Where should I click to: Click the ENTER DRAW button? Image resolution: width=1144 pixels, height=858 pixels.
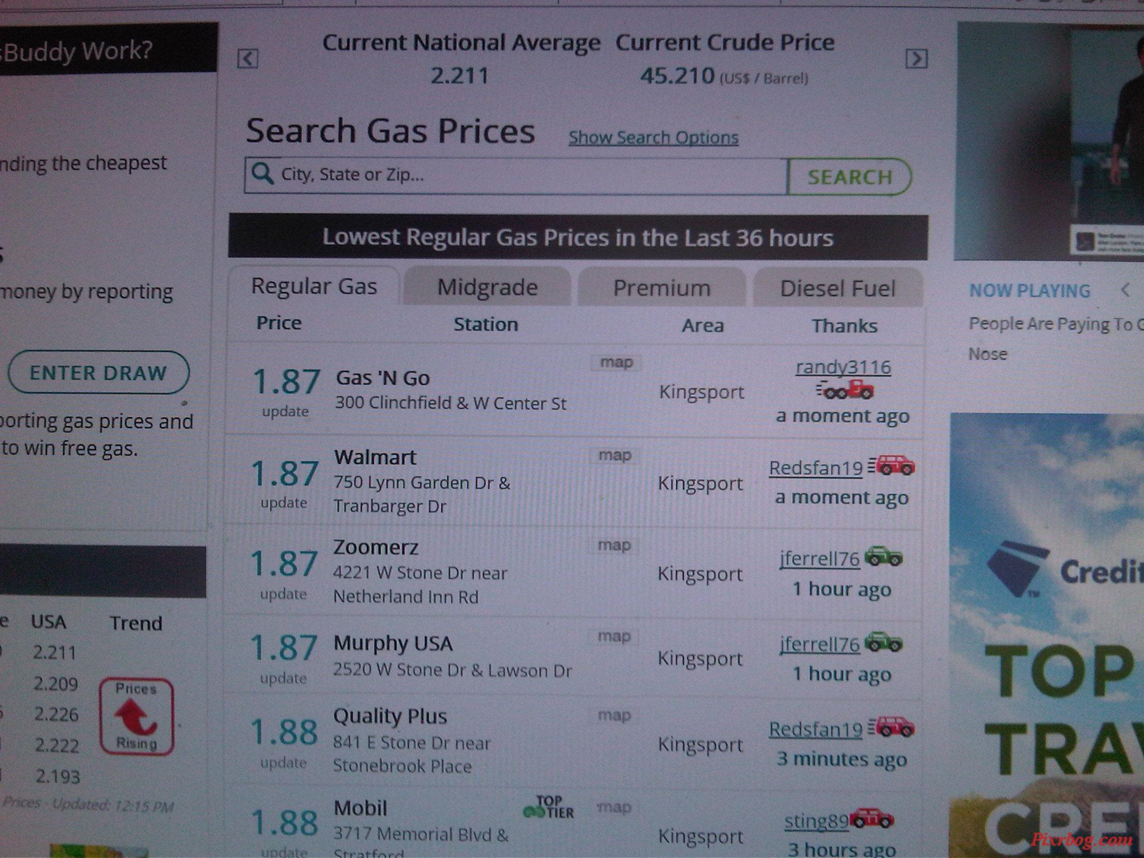98,373
